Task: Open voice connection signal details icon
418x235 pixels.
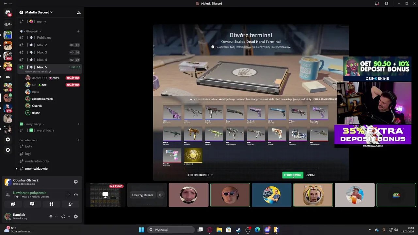Action: 8,195
